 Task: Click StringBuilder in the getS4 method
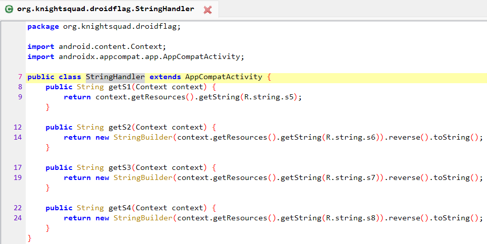[143, 218]
